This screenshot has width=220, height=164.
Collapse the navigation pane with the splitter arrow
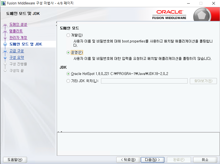tap(56, 22)
